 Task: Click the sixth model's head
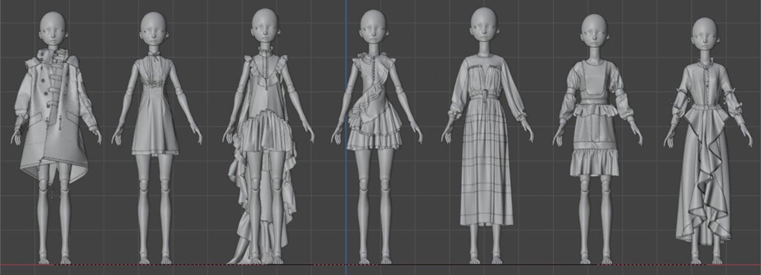tap(594, 31)
